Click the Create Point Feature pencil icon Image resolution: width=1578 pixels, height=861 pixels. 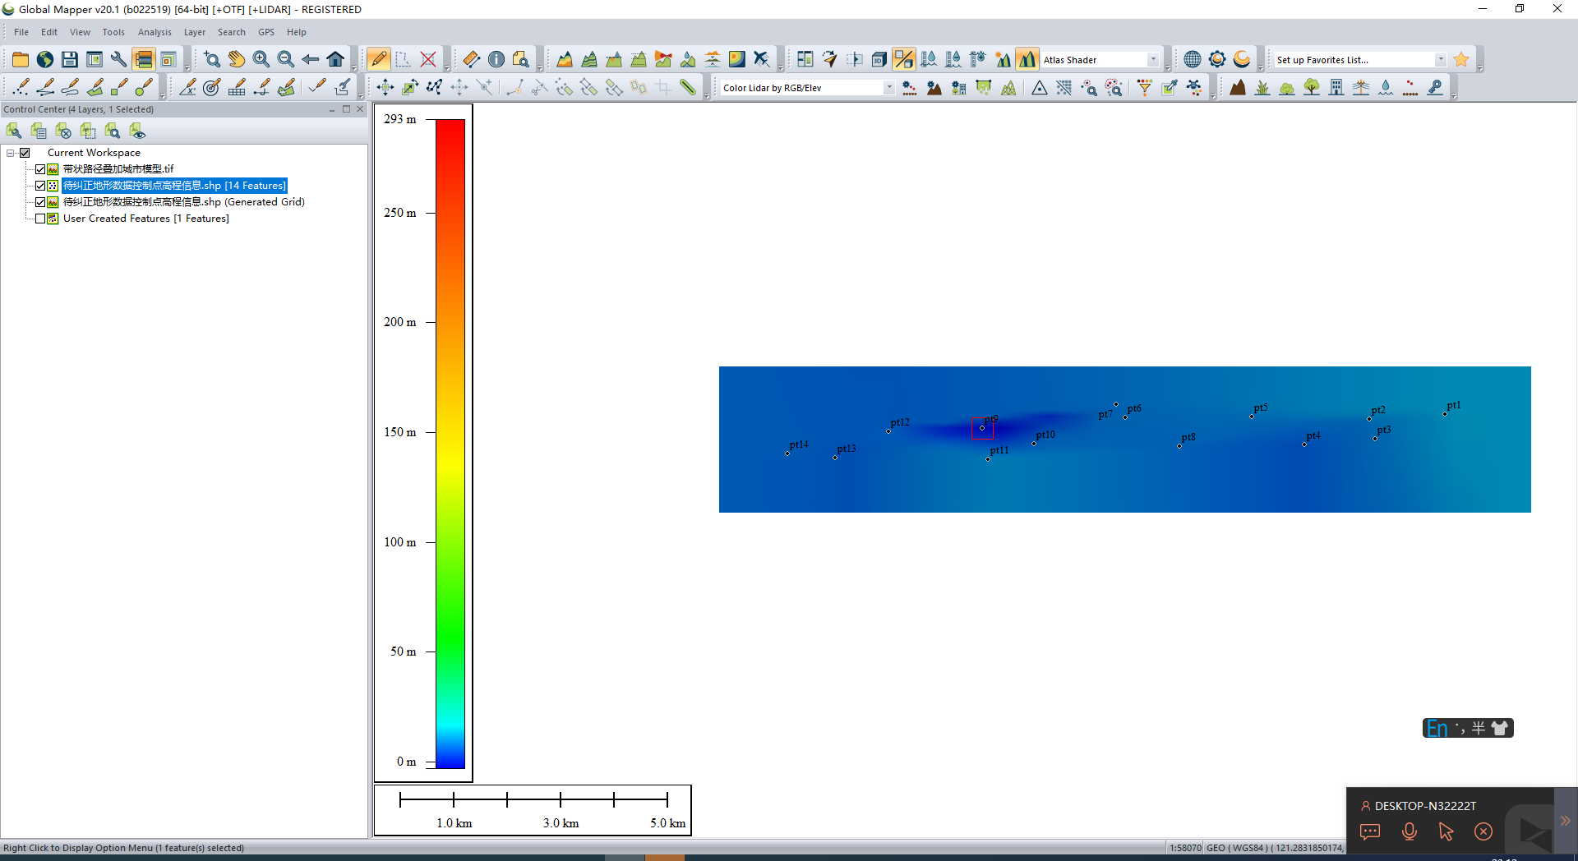pyautogui.click(x=21, y=87)
